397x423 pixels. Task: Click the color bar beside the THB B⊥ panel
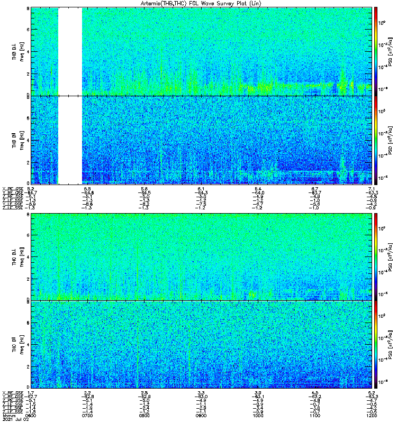(376, 51)
